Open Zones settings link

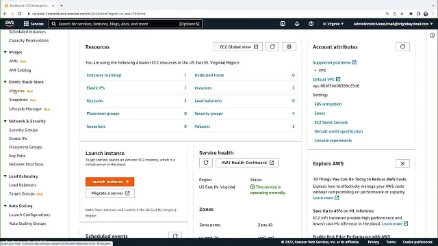pos(320,113)
